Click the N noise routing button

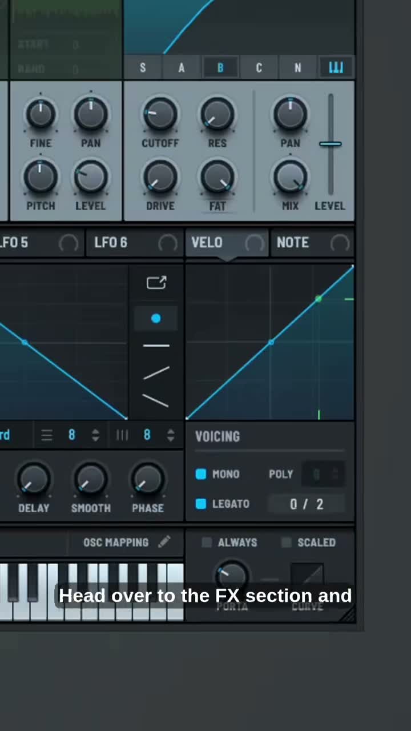tap(297, 68)
